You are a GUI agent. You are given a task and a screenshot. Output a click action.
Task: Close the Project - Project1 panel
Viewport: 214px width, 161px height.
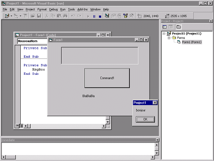tap(211, 21)
